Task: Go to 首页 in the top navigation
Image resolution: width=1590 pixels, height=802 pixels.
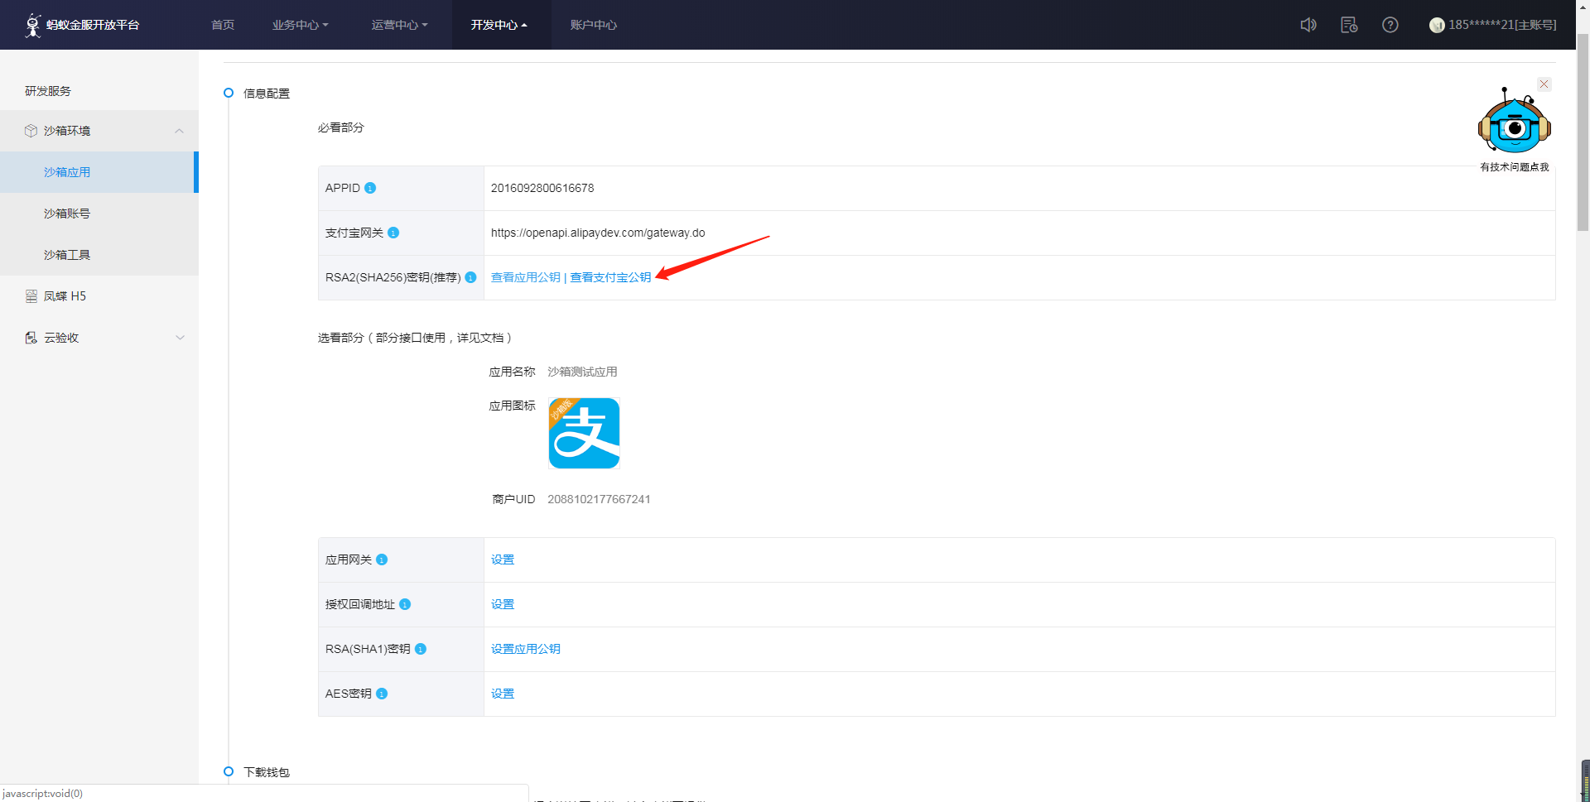Action: pos(223,25)
